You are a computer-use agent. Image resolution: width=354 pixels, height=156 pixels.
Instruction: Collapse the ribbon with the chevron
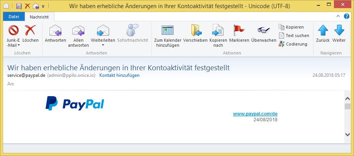338,16
